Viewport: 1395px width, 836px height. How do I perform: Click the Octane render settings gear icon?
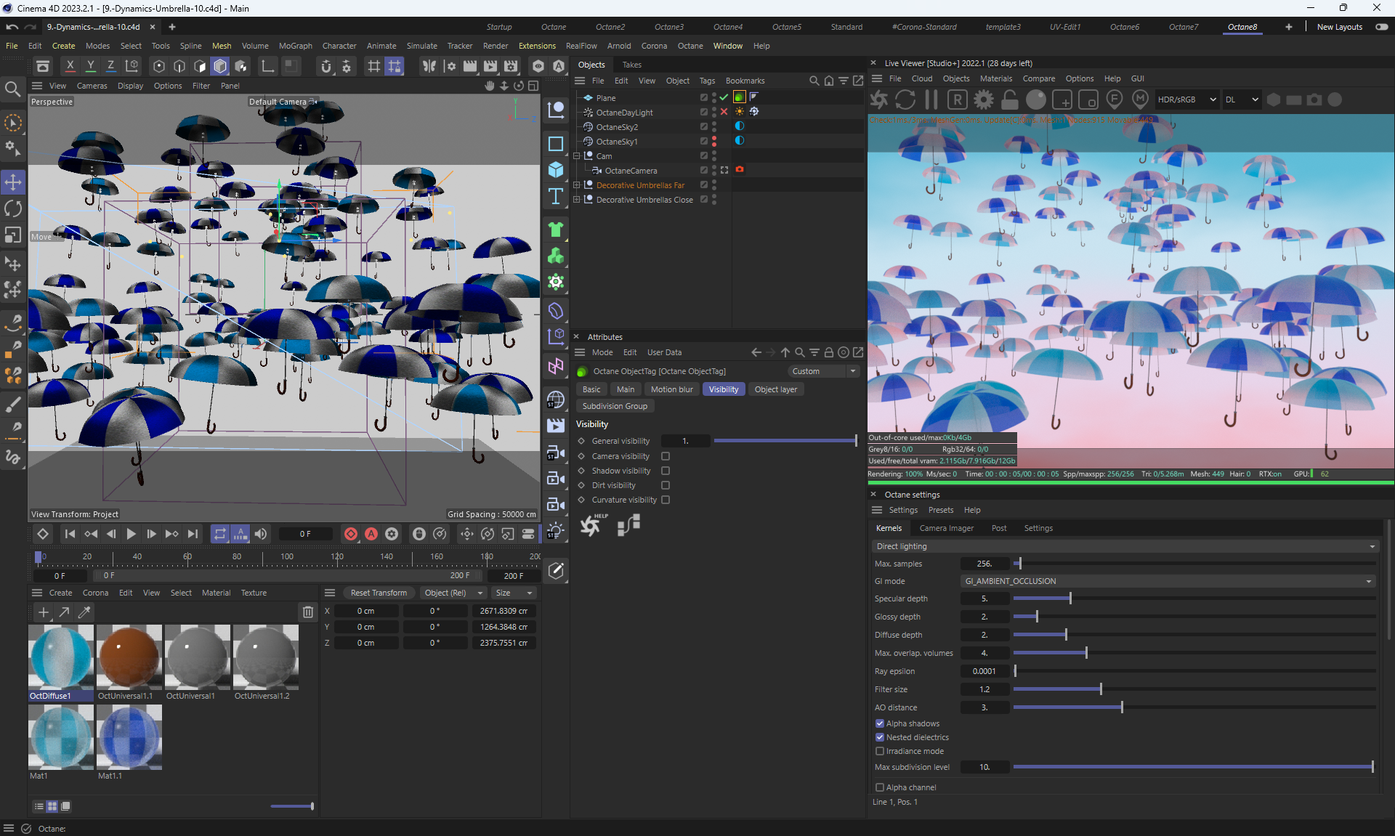[984, 100]
